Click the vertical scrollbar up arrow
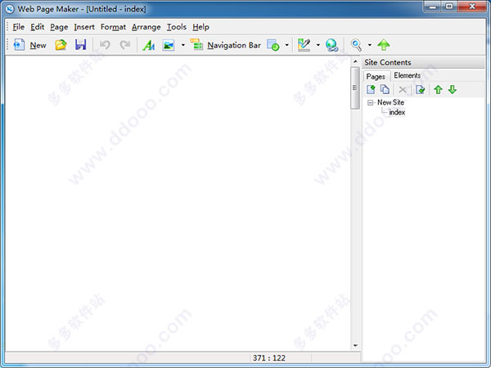This screenshot has height=368, width=491. tap(355, 61)
